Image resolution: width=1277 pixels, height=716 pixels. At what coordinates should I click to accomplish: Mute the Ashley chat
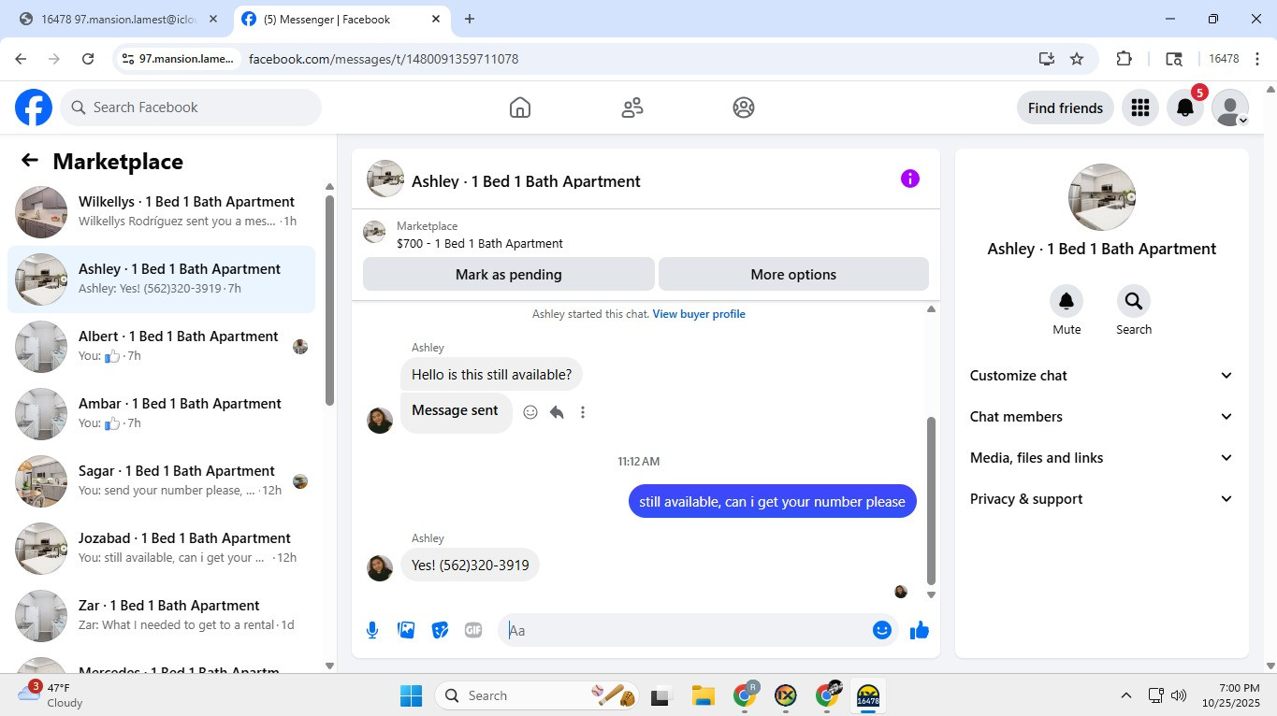pos(1067,301)
